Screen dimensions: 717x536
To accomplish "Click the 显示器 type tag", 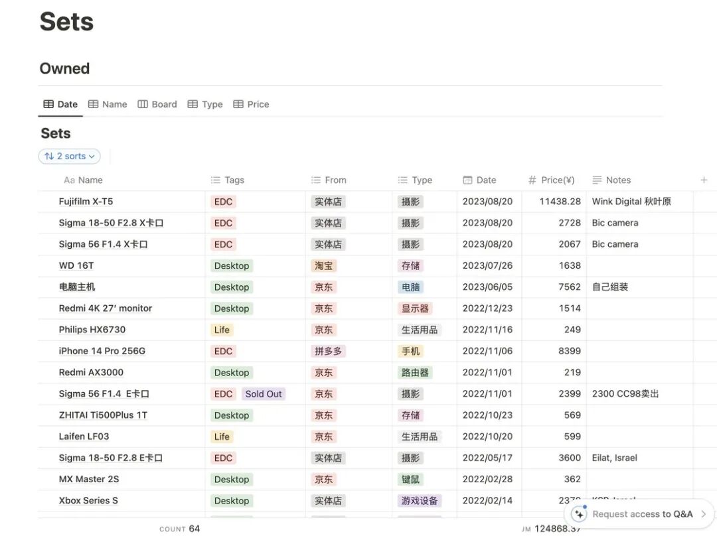I will [x=415, y=308].
